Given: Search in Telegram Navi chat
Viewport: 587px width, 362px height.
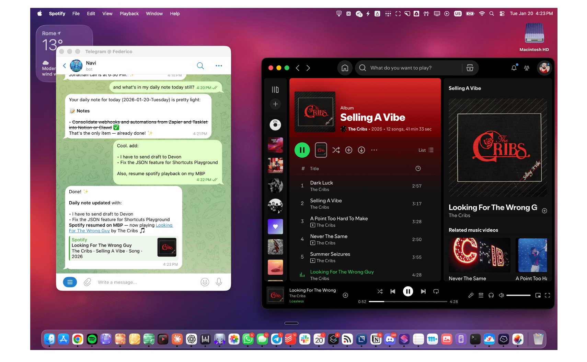Looking at the screenshot, I should point(200,65).
